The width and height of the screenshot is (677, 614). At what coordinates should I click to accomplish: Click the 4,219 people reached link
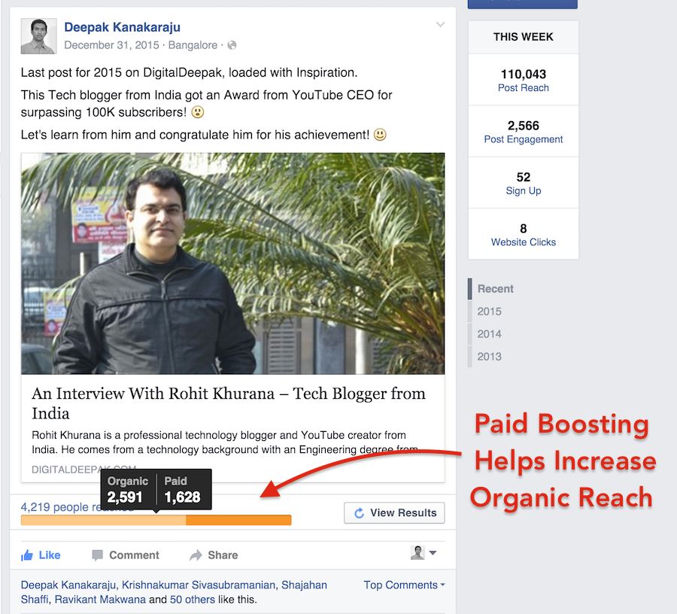click(x=60, y=507)
